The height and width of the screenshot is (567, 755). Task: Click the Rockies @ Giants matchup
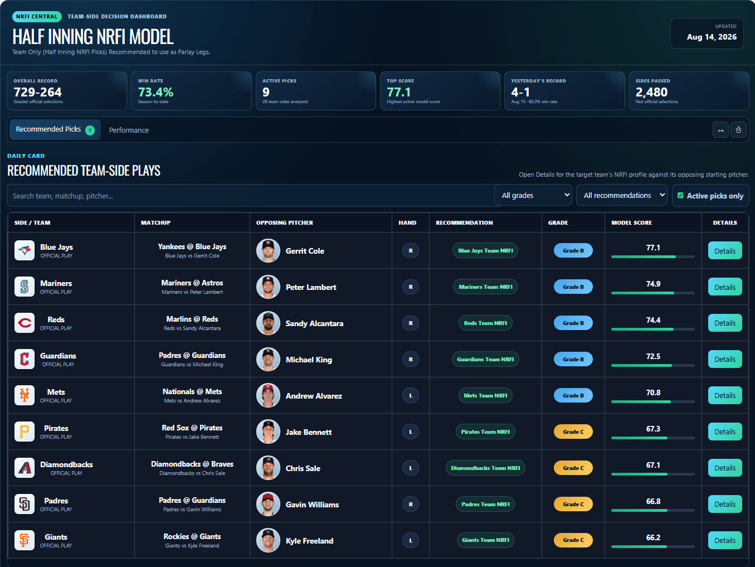(x=192, y=536)
